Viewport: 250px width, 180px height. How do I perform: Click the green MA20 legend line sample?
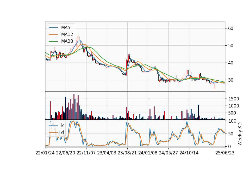[x=53, y=41]
